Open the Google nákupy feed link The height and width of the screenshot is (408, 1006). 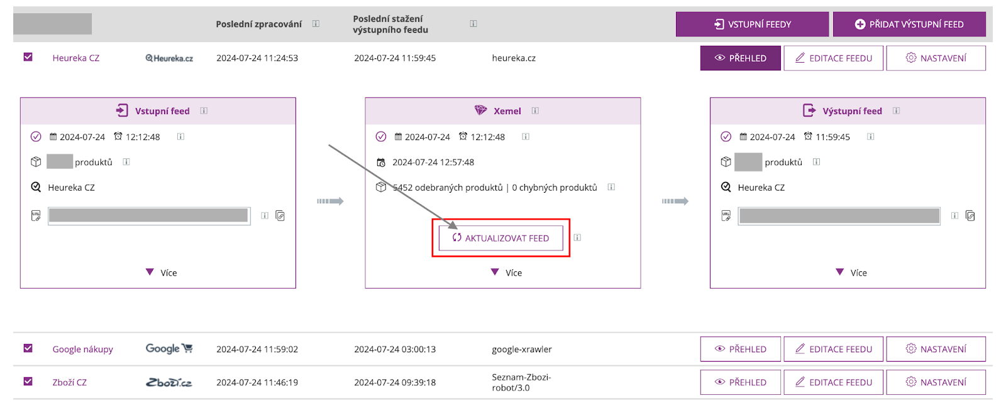pyautogui.click(x=82, y=350)
